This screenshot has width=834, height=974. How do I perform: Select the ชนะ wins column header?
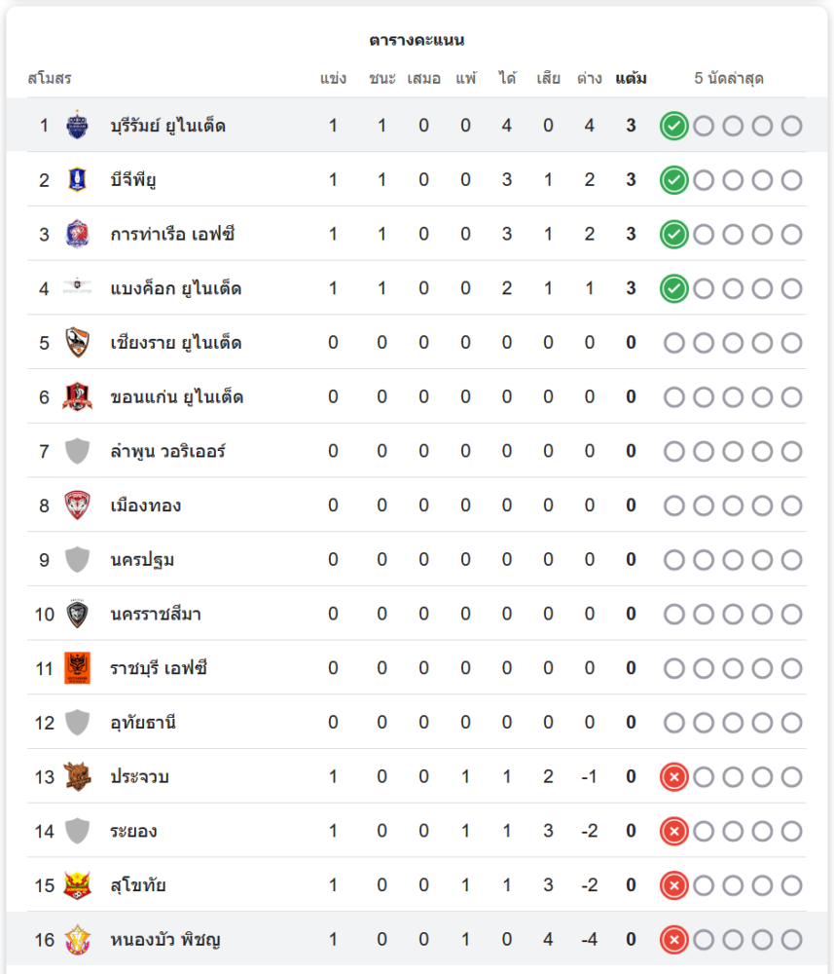382,78
